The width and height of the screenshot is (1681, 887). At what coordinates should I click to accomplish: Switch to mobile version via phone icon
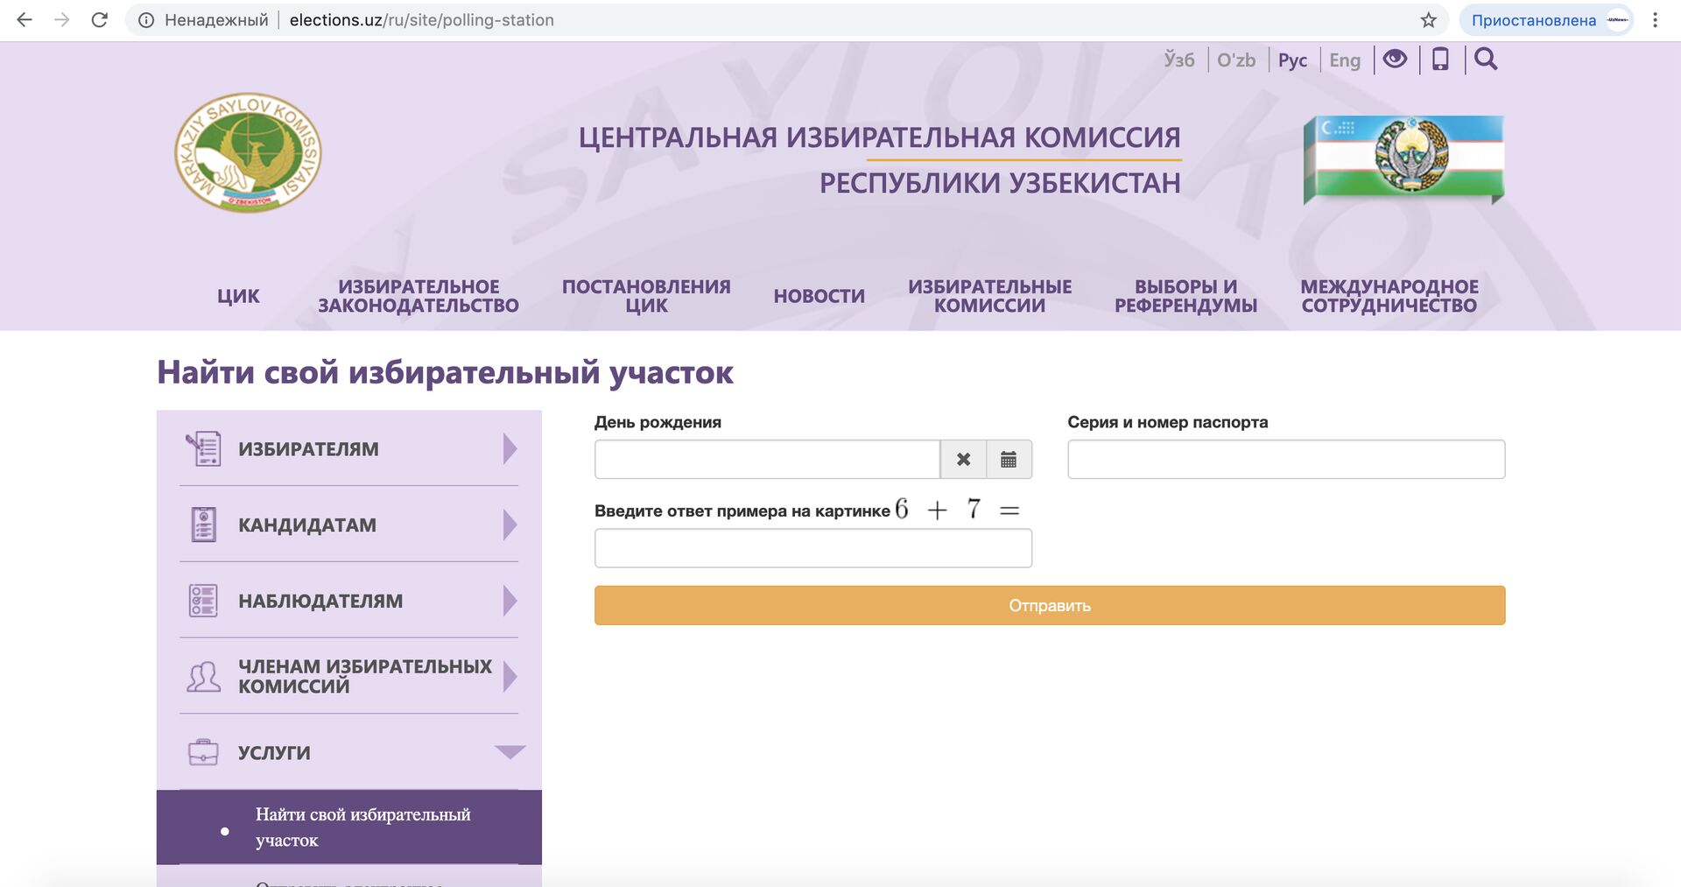point(1440,59)
